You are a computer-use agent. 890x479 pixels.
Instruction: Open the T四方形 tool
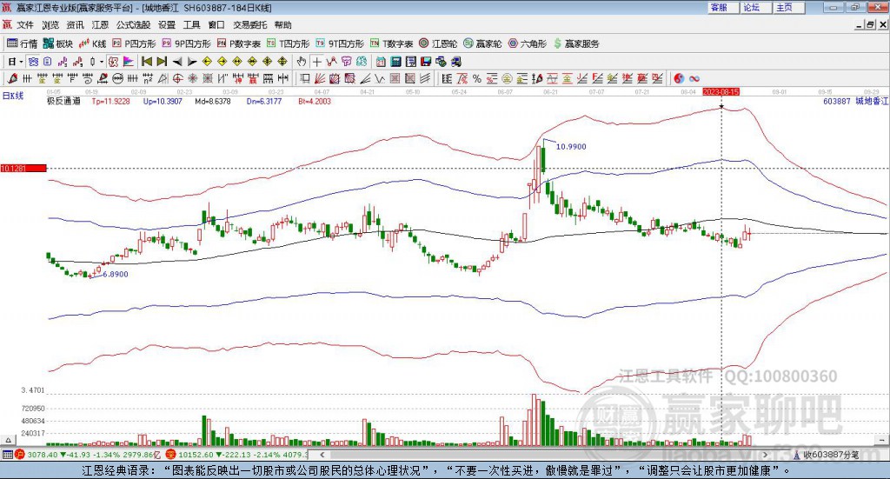point(288,43)
